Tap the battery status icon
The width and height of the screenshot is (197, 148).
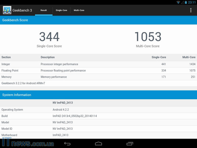click(x=186, y=2)
